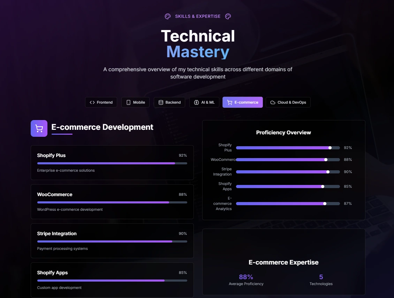
Task: Click the Shopify Plus card title
Action: pyautogui.click(x=51, y=155)
